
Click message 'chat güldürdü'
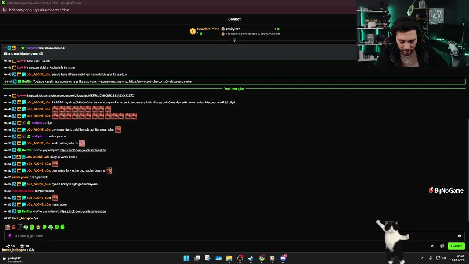pos(39,177)
